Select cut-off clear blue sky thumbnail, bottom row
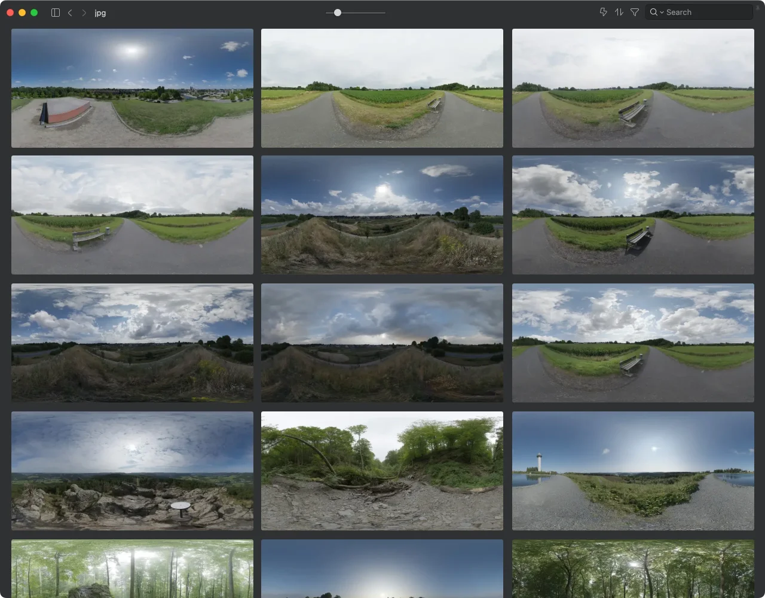Screen dimensions: 765x598 click(382, 569)
